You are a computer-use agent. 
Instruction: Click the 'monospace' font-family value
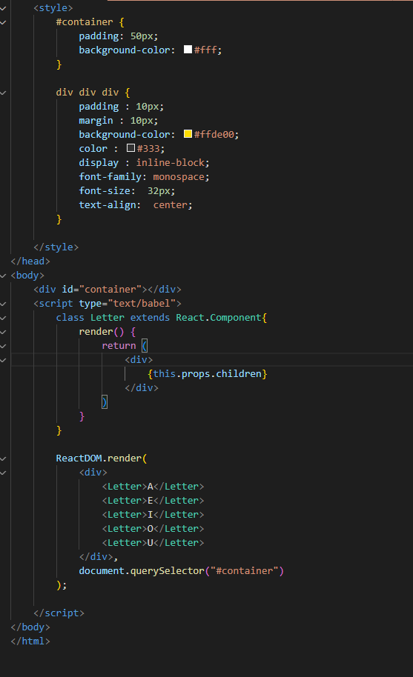(x=179, y=177)
